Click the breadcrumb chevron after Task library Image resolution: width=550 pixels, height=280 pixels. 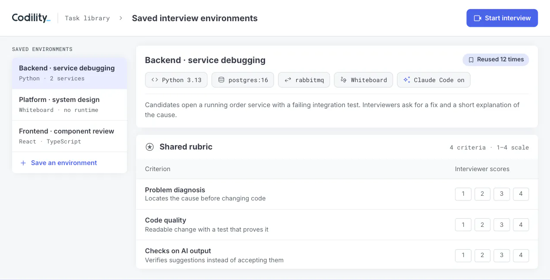coord(121,18)
